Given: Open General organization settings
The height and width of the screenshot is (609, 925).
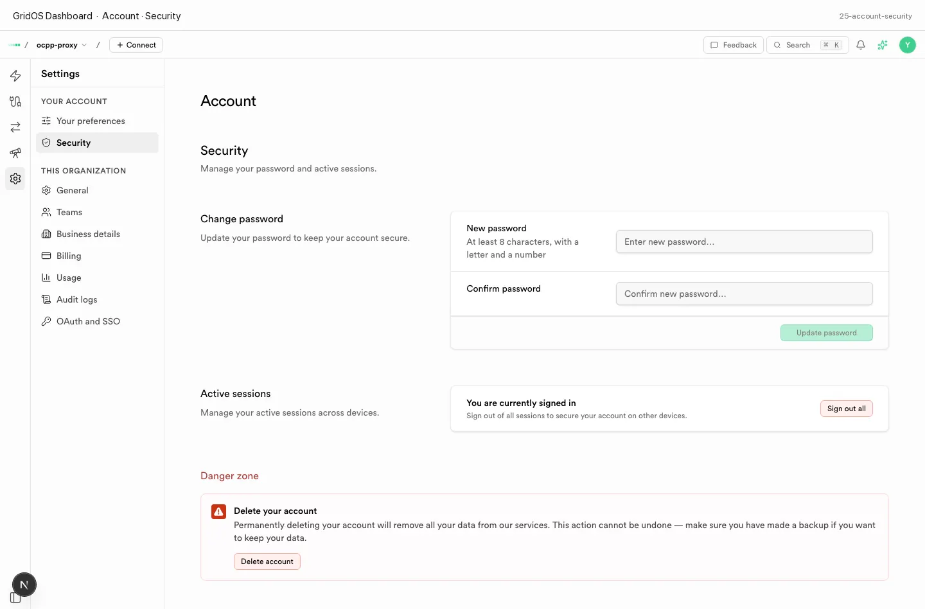Looking at the screenshot, I should [97, 190].
